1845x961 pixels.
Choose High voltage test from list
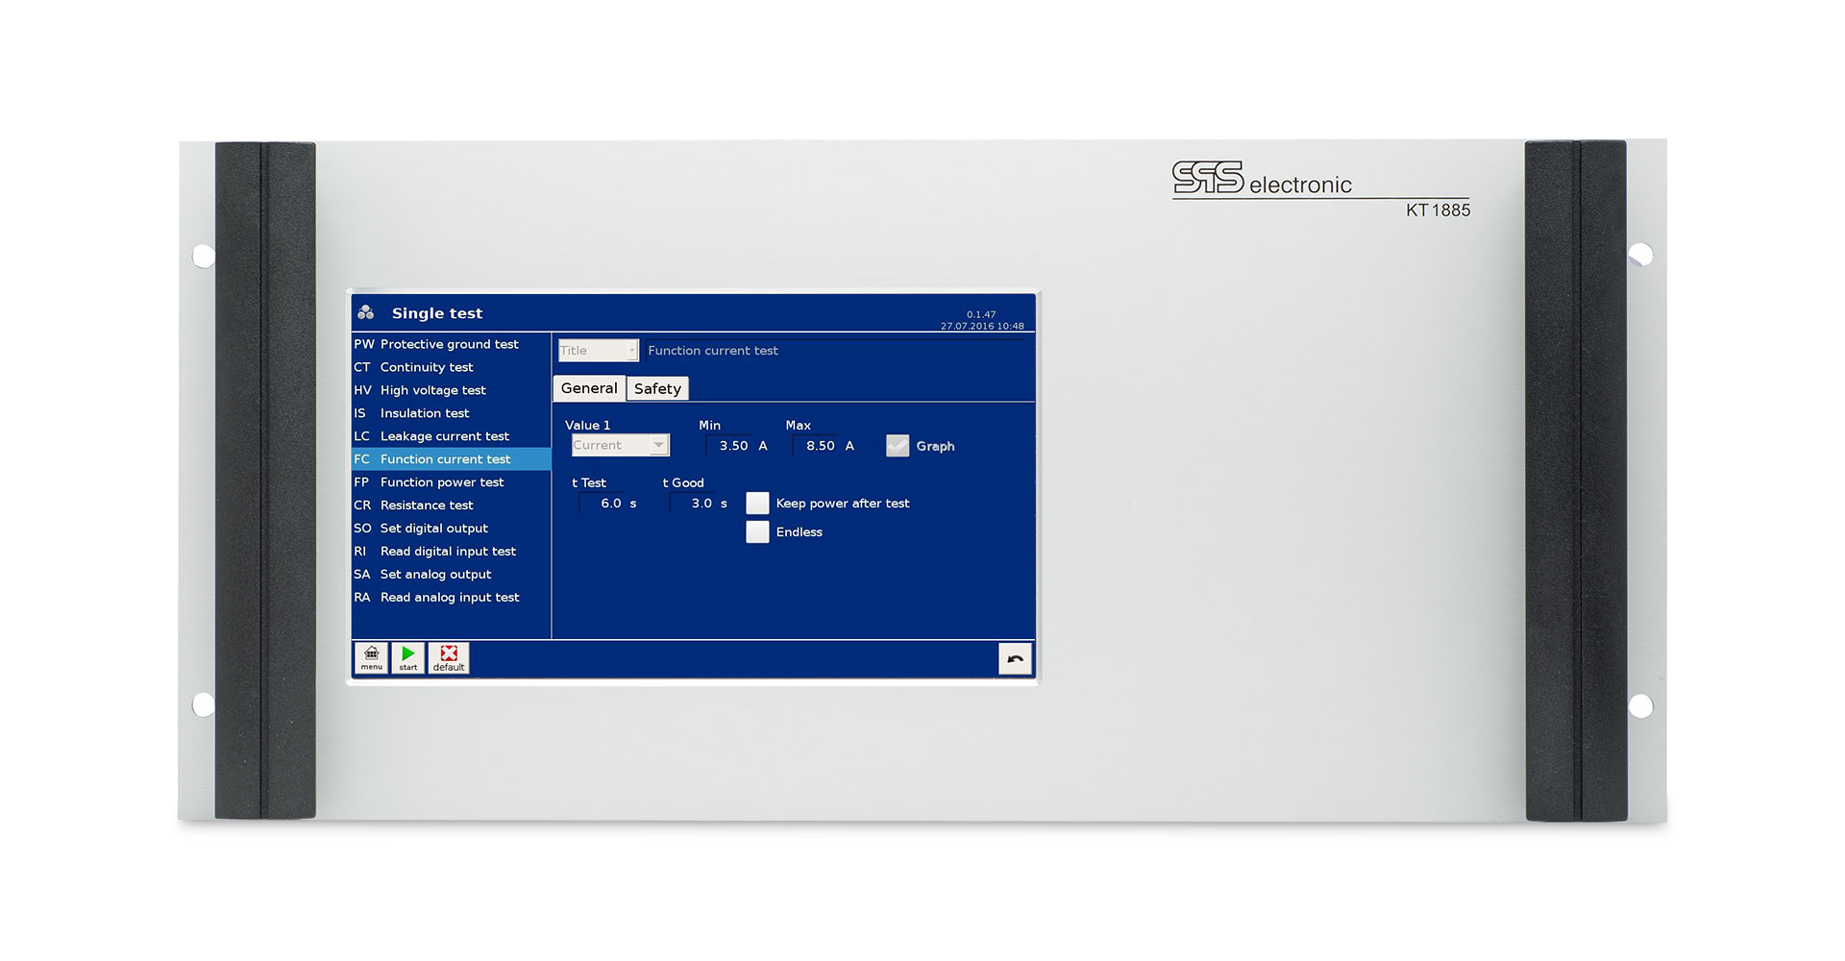pos(432,390)
